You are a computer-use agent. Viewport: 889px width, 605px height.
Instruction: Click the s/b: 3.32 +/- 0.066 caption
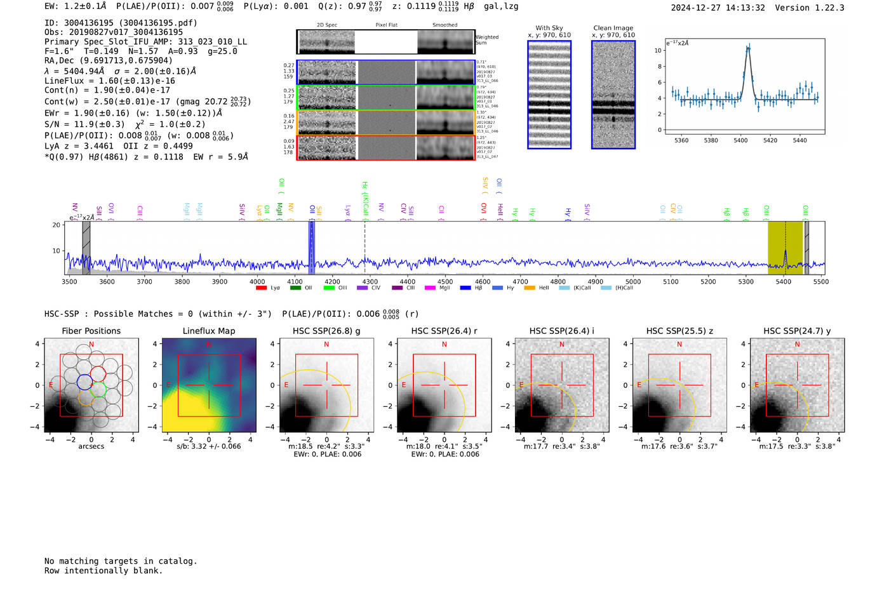coord(209,446)
